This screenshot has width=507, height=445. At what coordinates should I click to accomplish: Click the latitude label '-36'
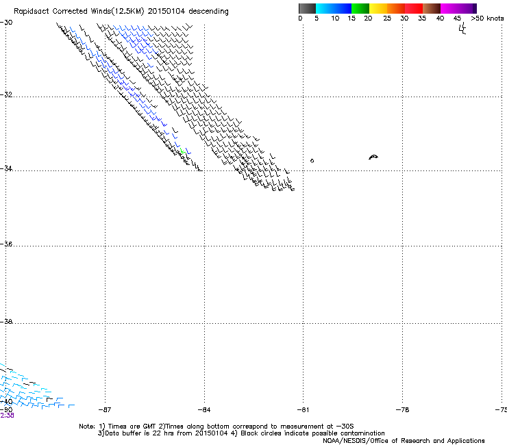pyautogui.click(x=6, y=244)
